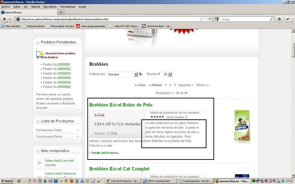Bookmark this page with the star icon

201,19
